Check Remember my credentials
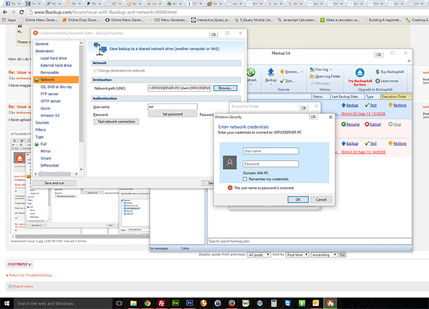 pyautogui.click(x=245, y=179)
